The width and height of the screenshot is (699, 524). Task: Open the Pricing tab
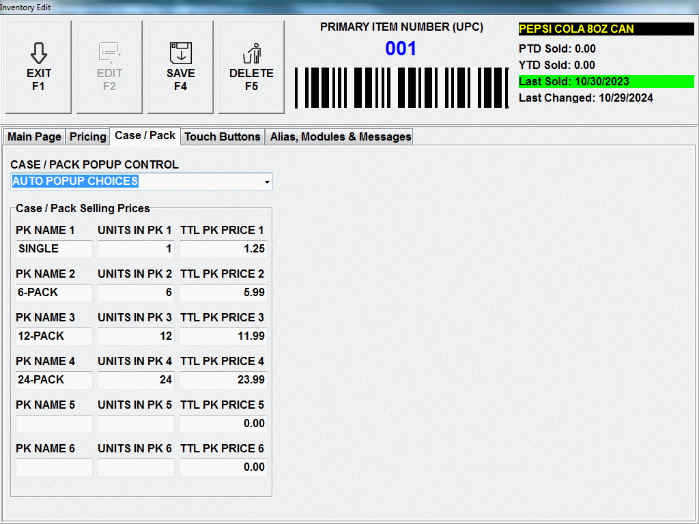click(88, 136)
